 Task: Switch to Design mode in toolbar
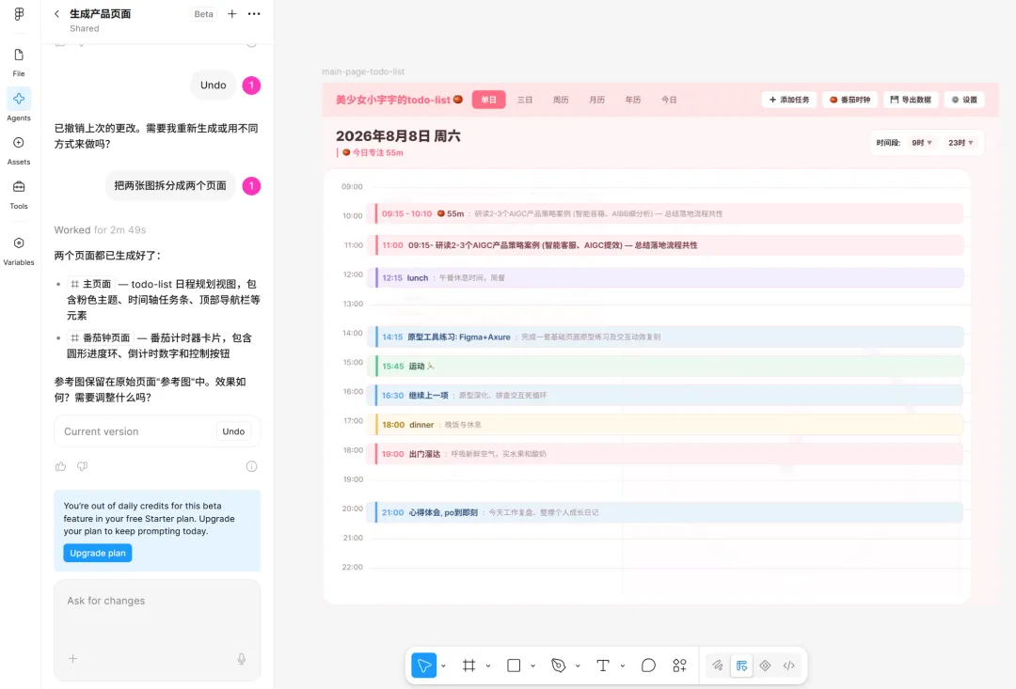741,666
